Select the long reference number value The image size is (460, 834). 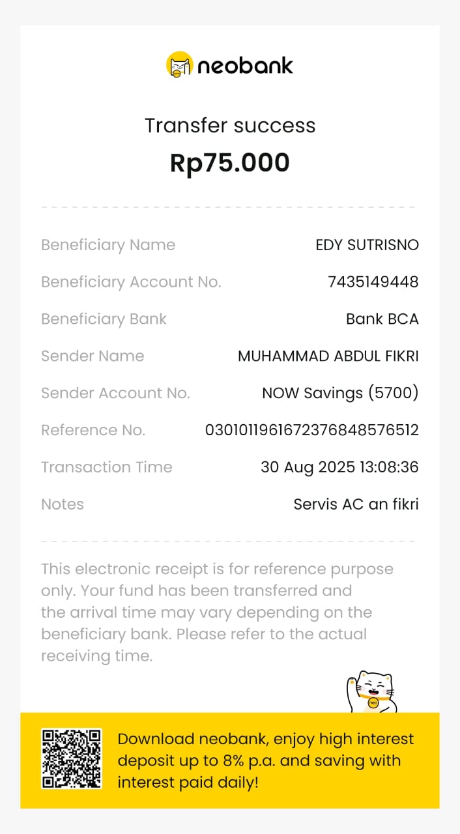point(311,430)
